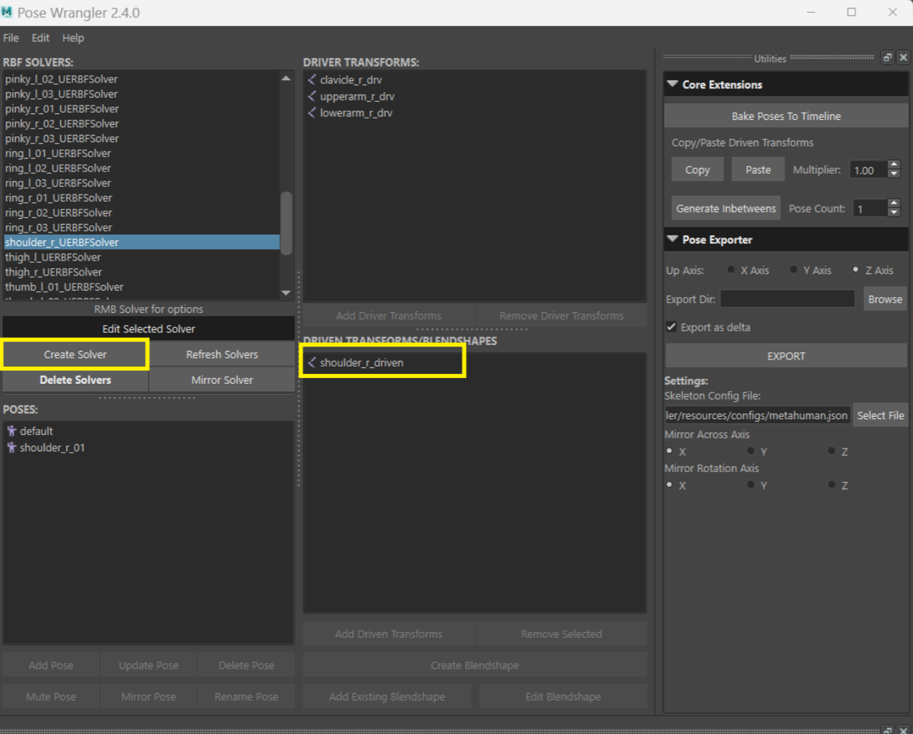Select pinky_r_01_UERBFSolver in solver list
This screenshot has width=913, height=734.
pyautogui.click(x=141, y=109)
